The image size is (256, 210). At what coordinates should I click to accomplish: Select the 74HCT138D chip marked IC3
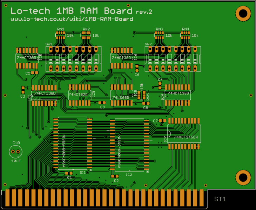click(x=44, y=95)
